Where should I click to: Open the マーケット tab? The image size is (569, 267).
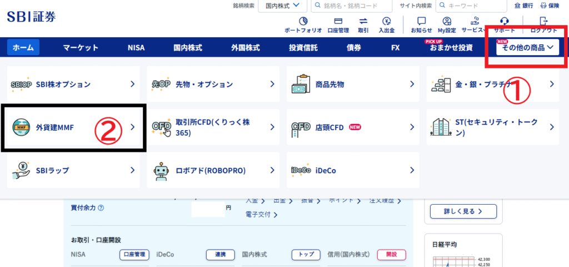tap(81, 47)
